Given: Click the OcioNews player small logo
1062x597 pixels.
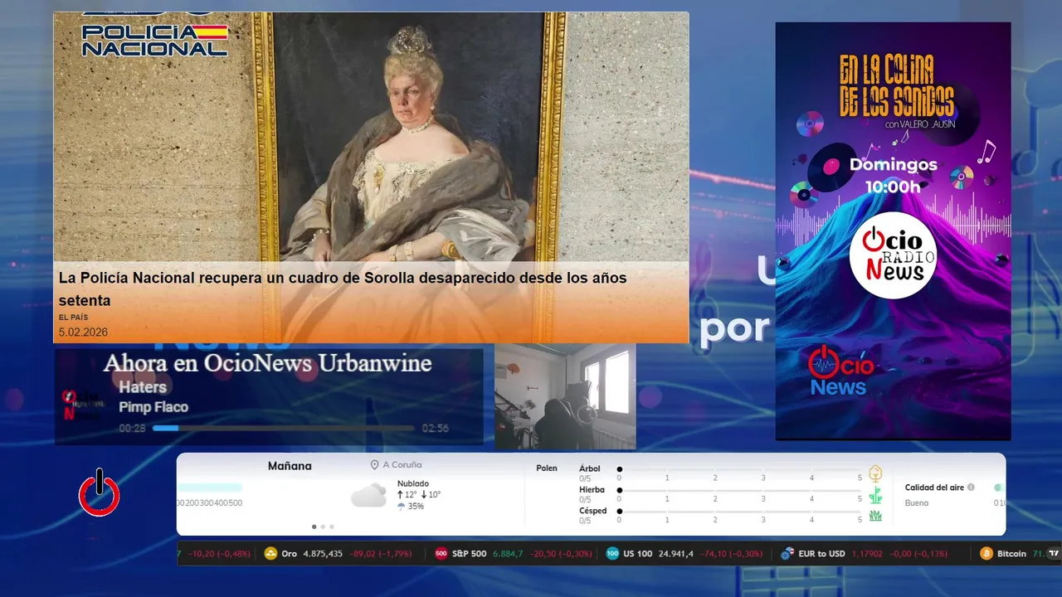Looking at the screenshot, I should tap(83, 404).
